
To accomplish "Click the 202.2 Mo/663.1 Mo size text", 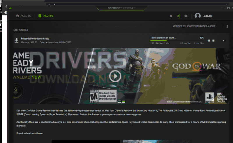I will click(x=160, y=44).
